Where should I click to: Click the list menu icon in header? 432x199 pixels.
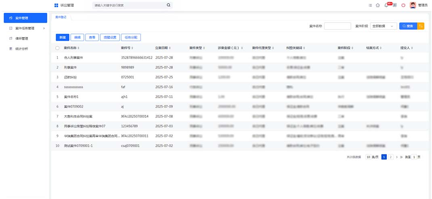point(370,5)
